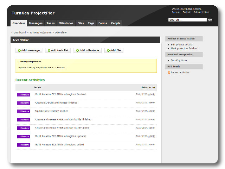Click the Dashboard breadcrumb link
Image resolution: width=225 pixels, height=169 pixels.
click(x=20, y=32)
